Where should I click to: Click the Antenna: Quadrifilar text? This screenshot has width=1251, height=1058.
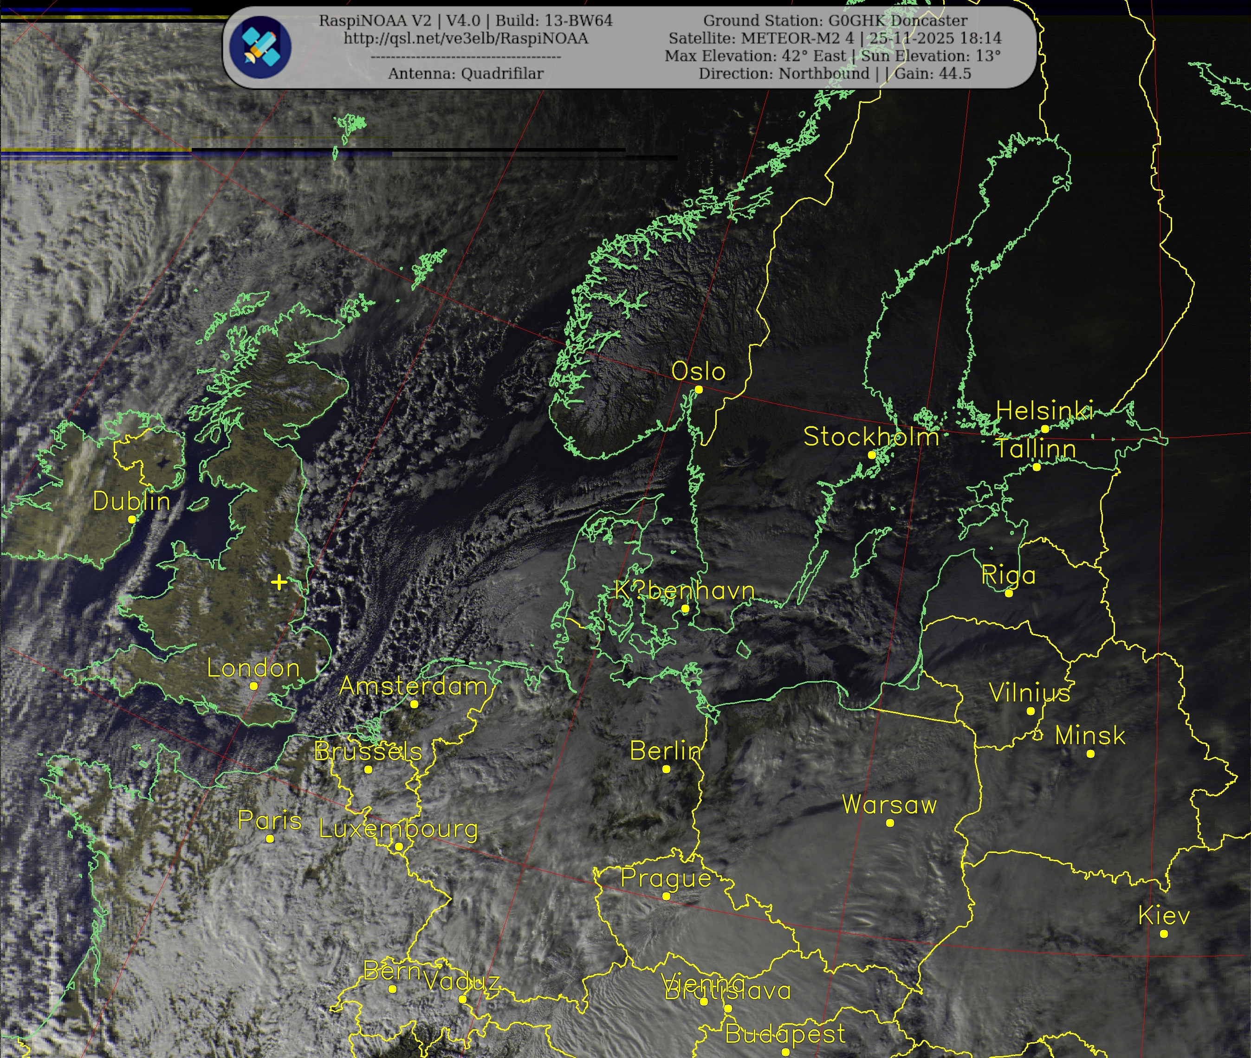pyautogui.click(x=466, y=74)
